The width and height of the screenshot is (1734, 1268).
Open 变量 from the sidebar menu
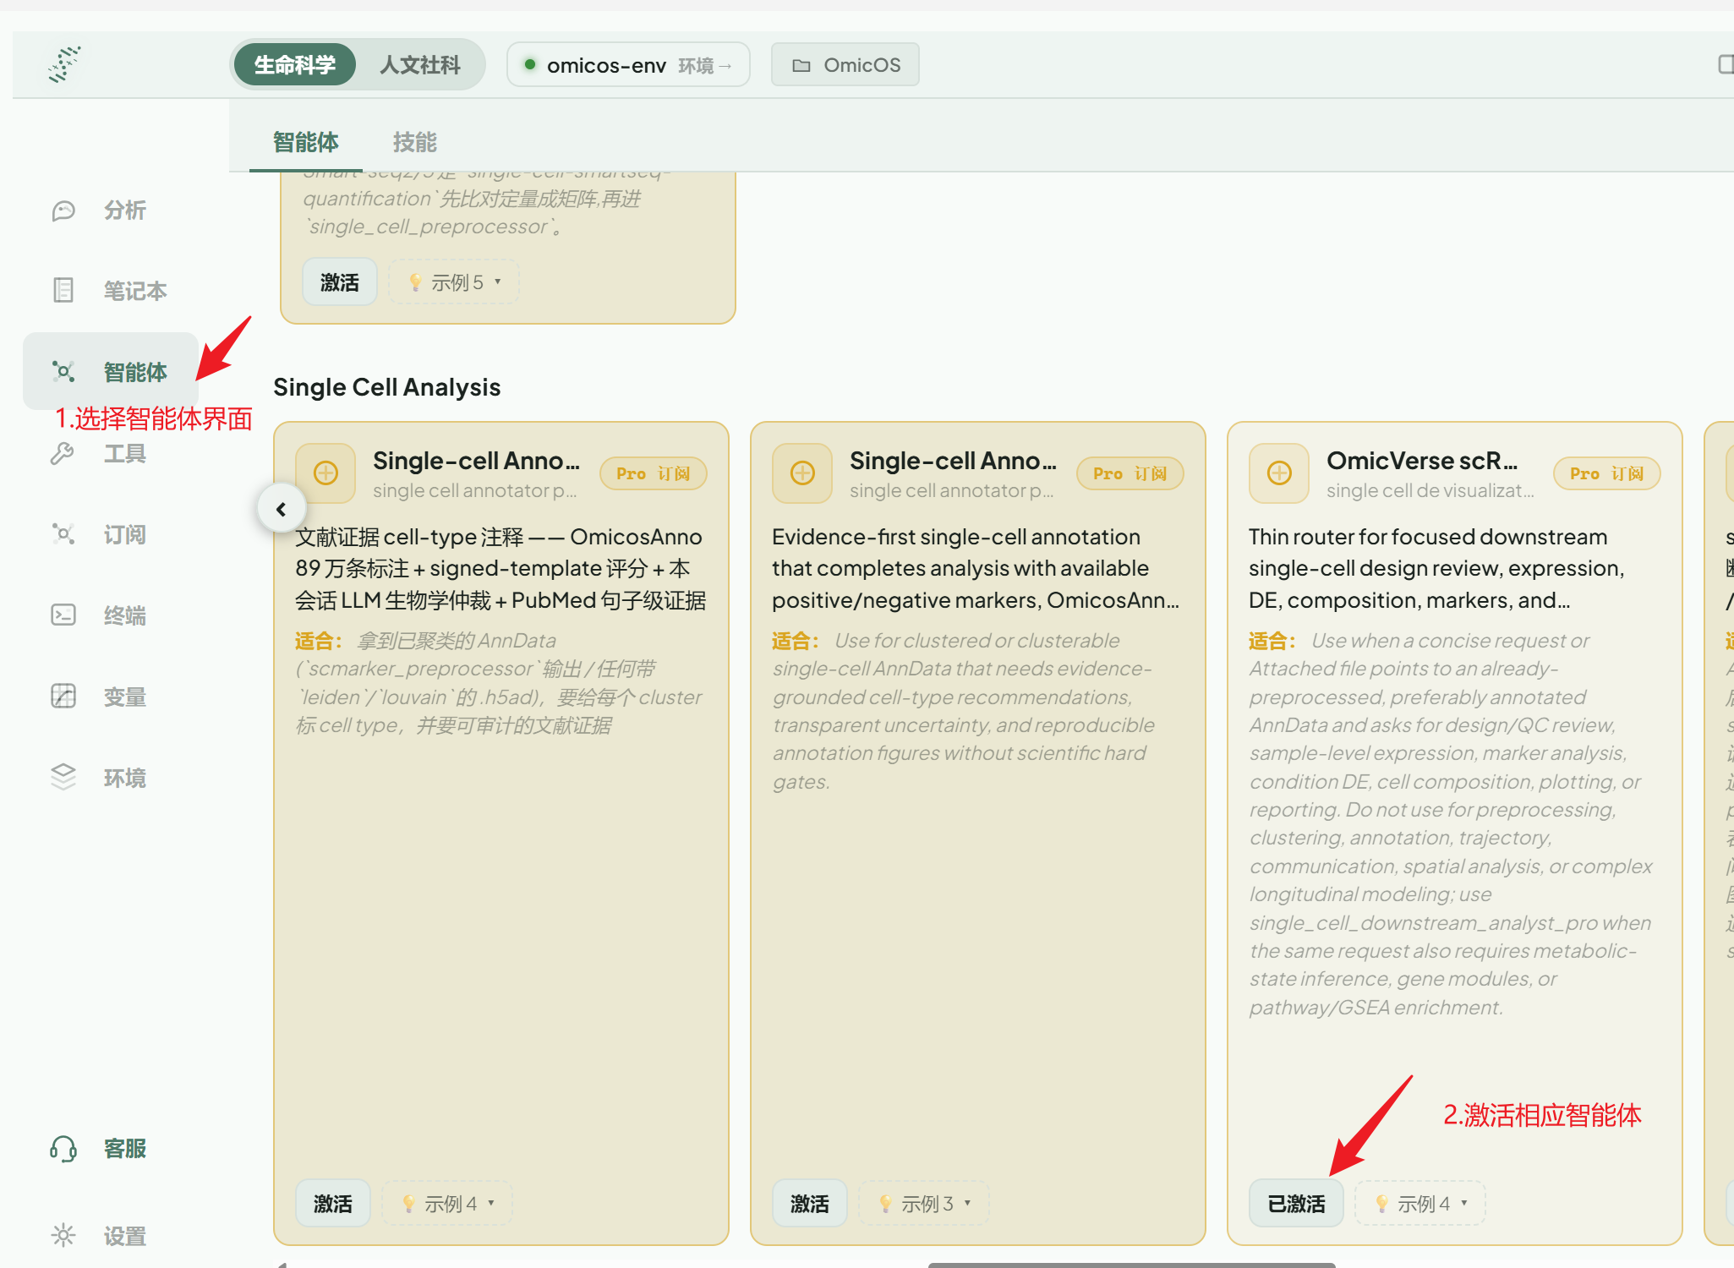click(110, 697)
